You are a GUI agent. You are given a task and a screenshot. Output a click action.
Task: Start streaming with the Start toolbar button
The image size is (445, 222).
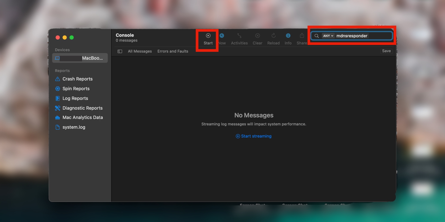point(208,39)
